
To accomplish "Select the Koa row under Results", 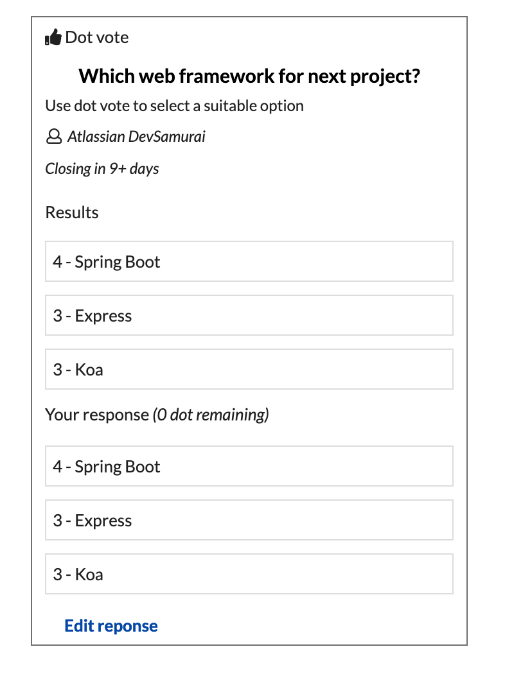I will click(249, 369).
